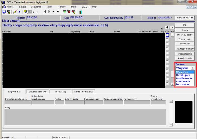Click the Zdjęcie osoby button
197x139 pixels.
coord(185,39)
